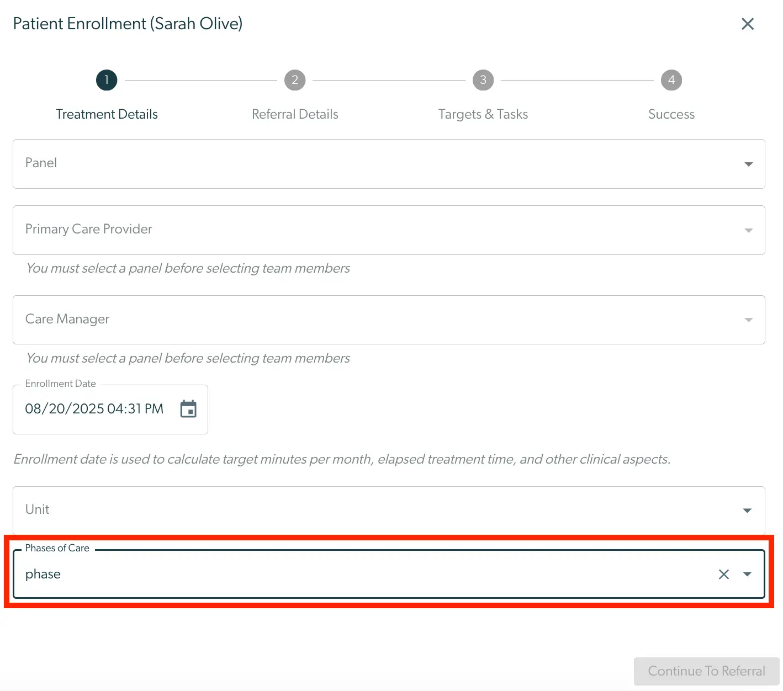Open the calendar icon for Enrollment Date

click(188, 409)
